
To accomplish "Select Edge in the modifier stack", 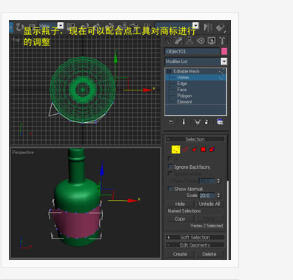I will click(x=182, y=84).
